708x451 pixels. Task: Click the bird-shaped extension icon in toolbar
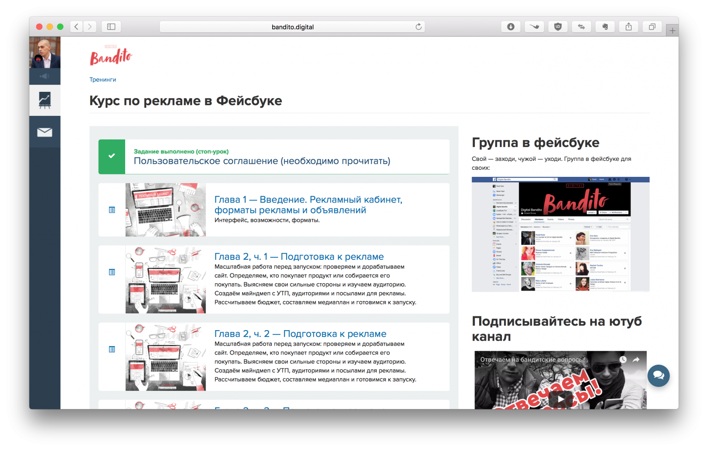pyautogui.click(x=534, y=27)
